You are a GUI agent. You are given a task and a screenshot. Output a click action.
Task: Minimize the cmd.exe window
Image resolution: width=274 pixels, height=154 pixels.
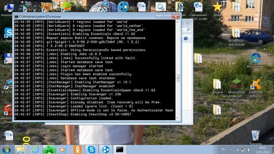(159, 16)
